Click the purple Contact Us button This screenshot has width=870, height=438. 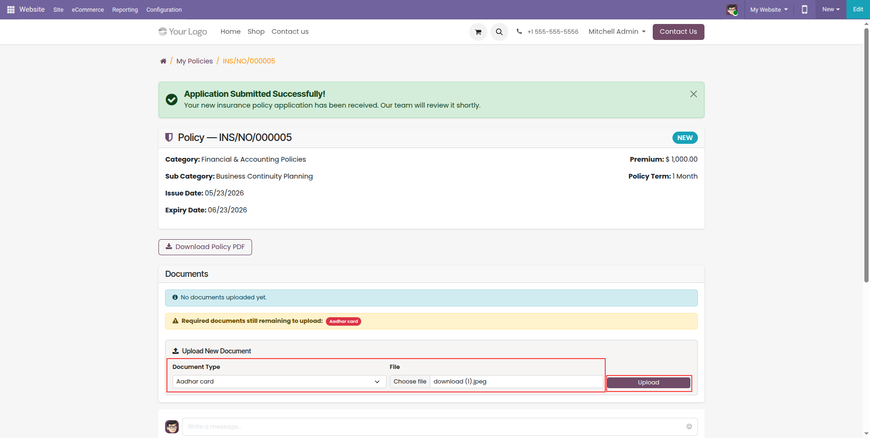(x=678, y=31)
